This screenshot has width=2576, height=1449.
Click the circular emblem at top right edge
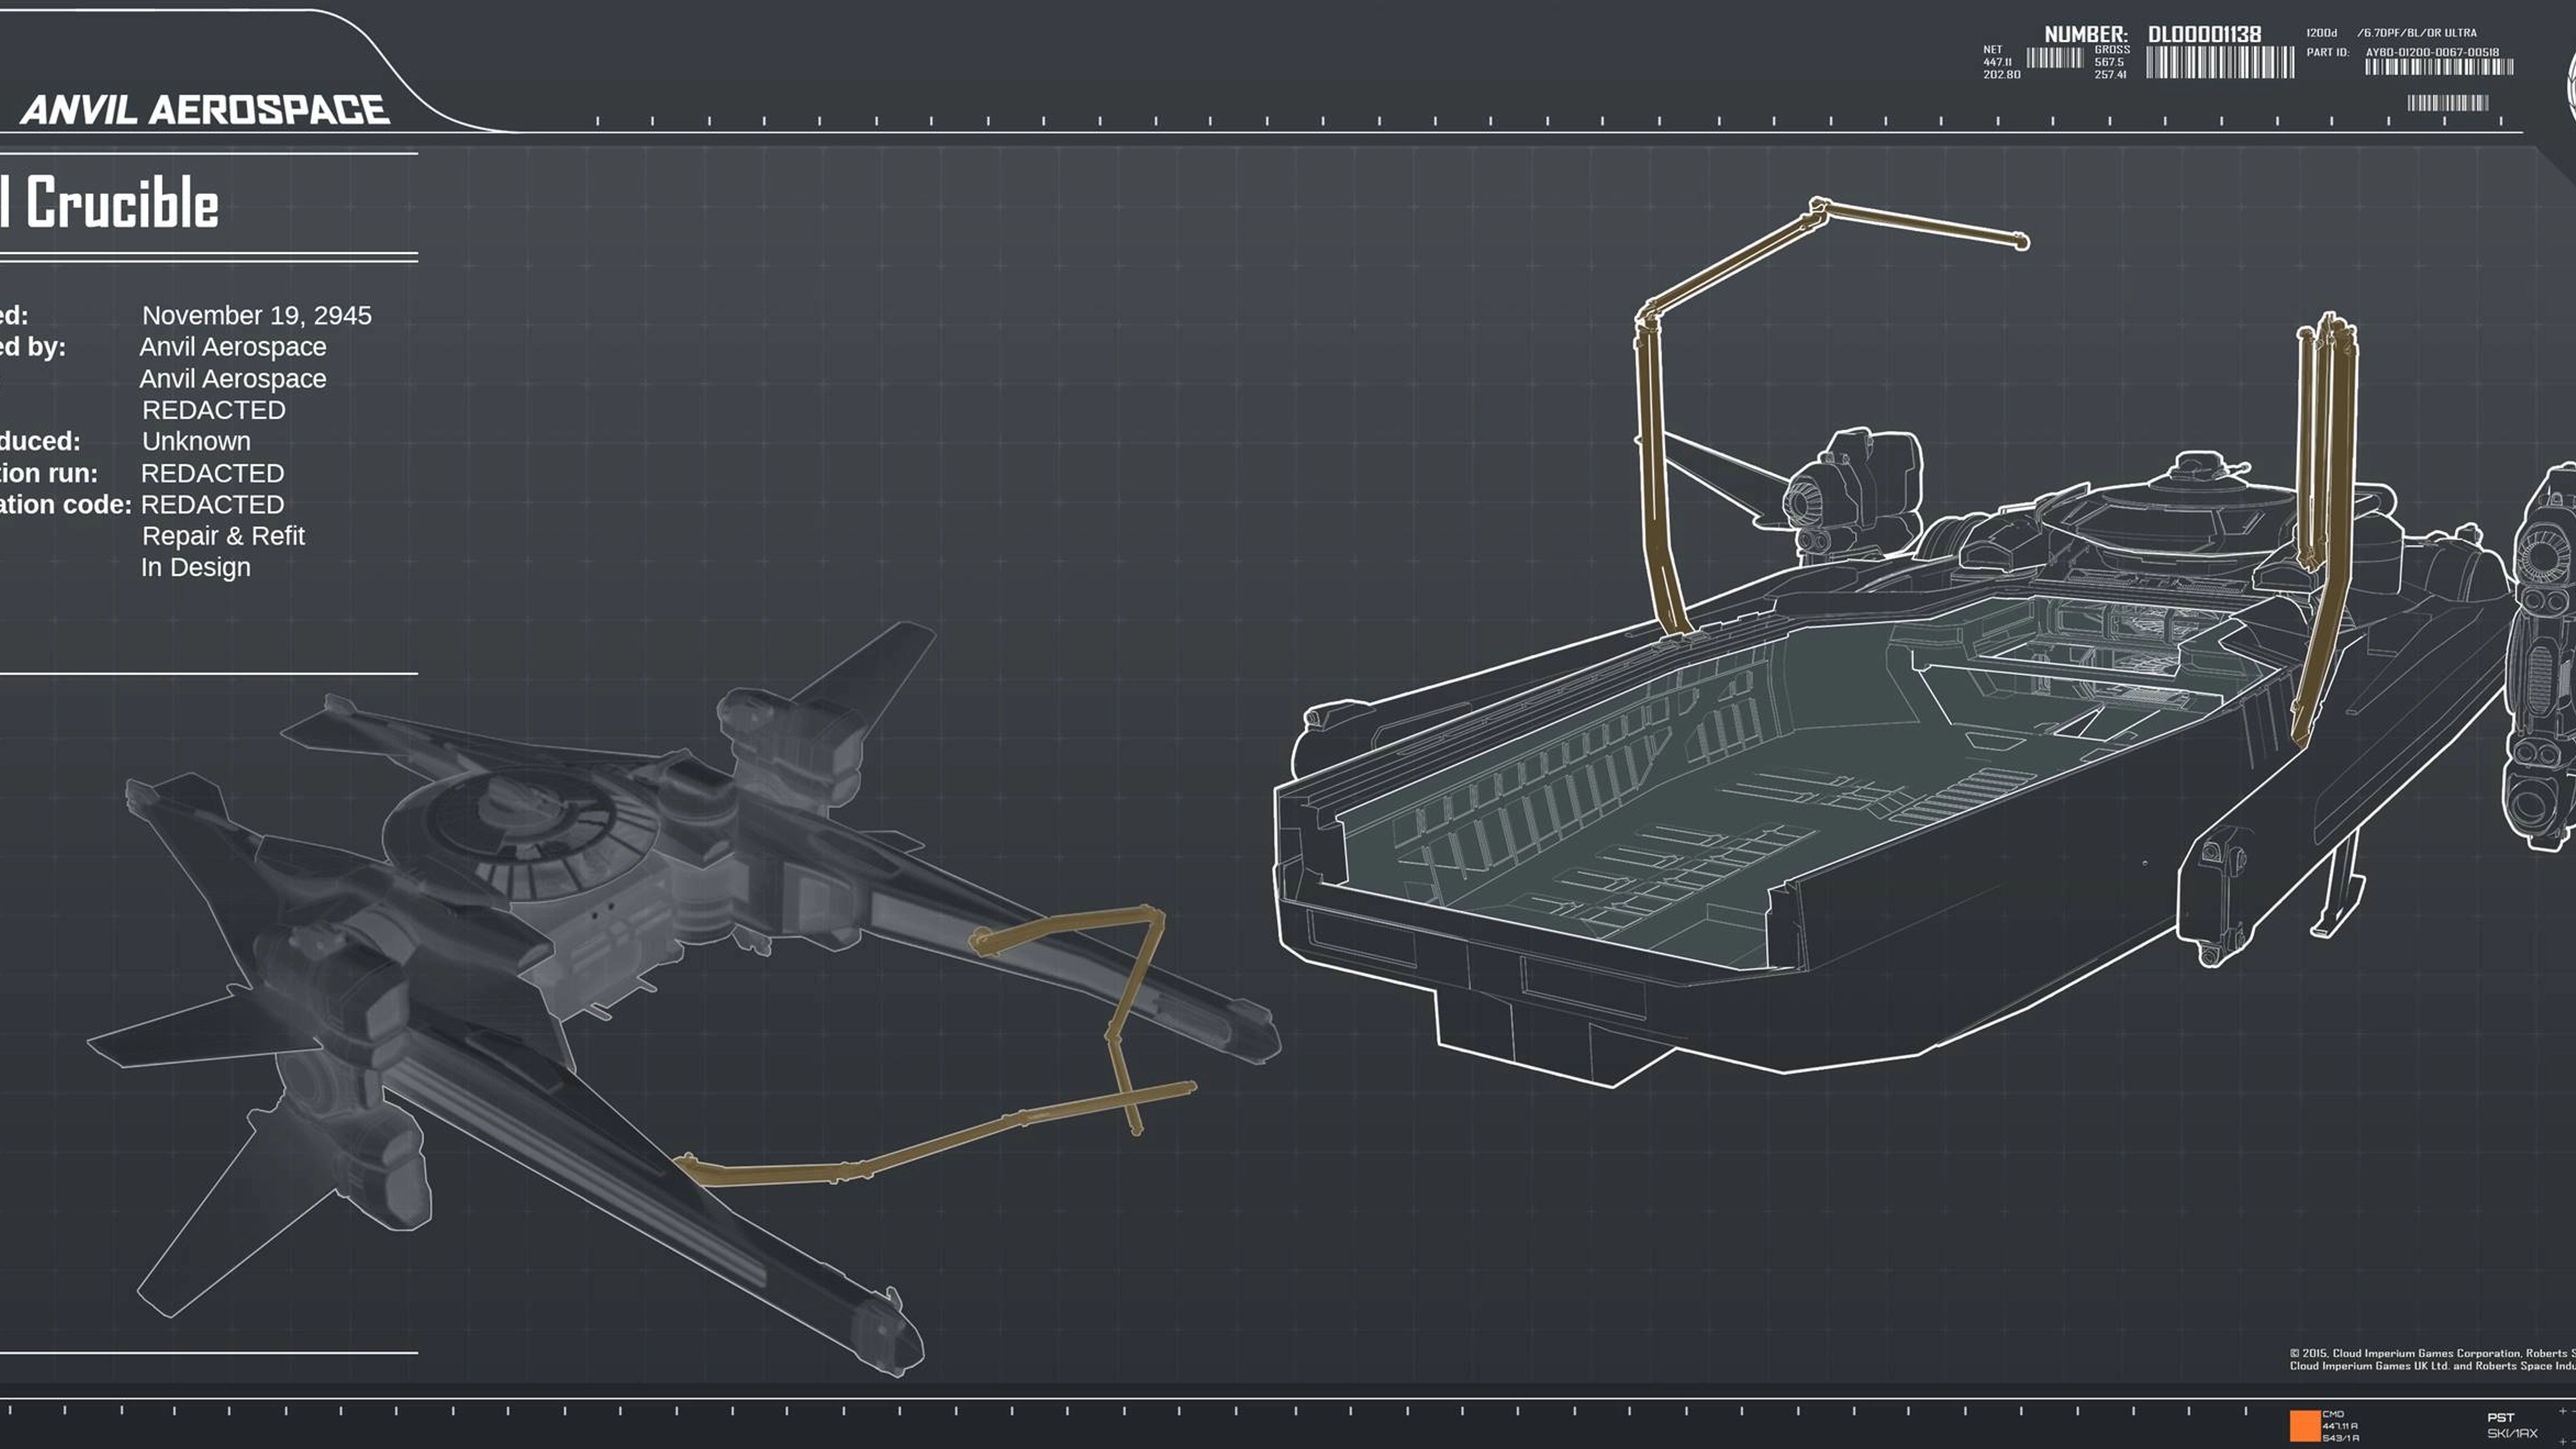tap(2570, 88)
